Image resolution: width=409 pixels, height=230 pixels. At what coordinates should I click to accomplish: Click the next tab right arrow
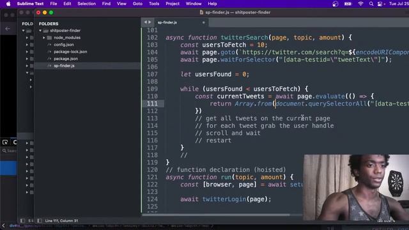click(150, 22)
